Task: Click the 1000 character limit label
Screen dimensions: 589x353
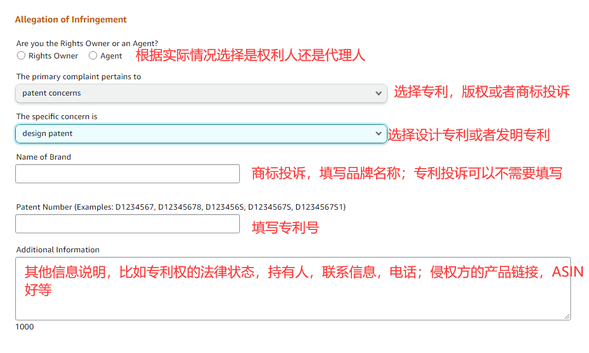Action: point(25,327)
